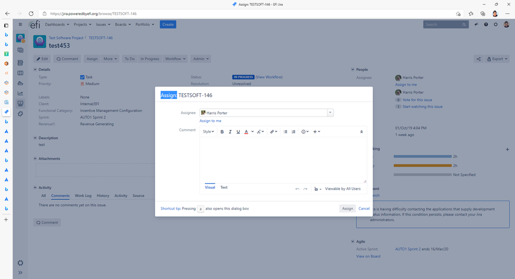The width and height of the screenshot is (515, 279).
Task: Click the blue Create button
Action: 168,25
